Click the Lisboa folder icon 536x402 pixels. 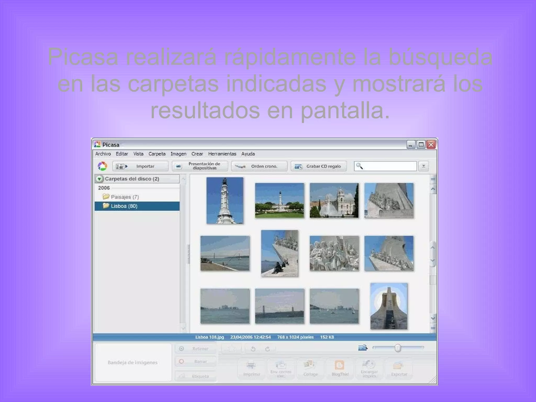pos(106,206)
